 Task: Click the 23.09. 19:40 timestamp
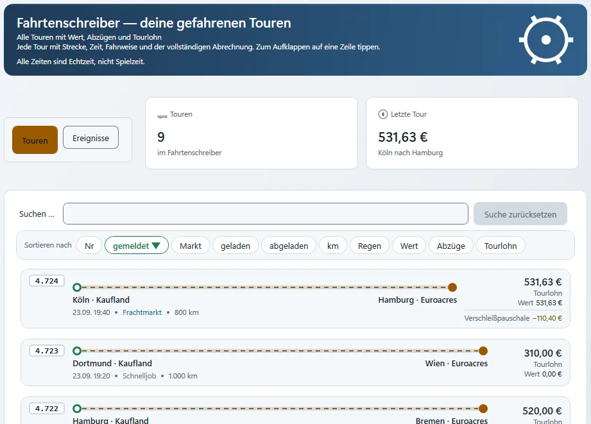tap(91, 312)
